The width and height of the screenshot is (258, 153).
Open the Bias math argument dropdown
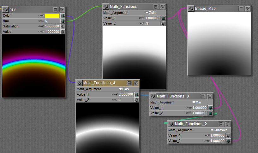point(124,89)
